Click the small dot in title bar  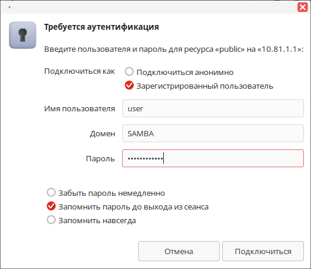(x=10, y=7)
